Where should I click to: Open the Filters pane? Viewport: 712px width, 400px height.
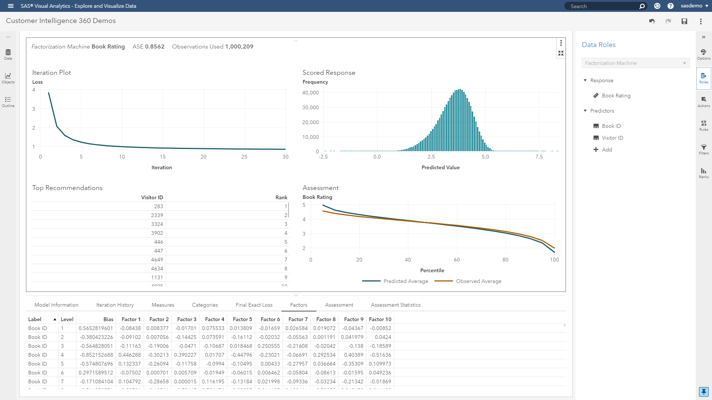point(703,149)
